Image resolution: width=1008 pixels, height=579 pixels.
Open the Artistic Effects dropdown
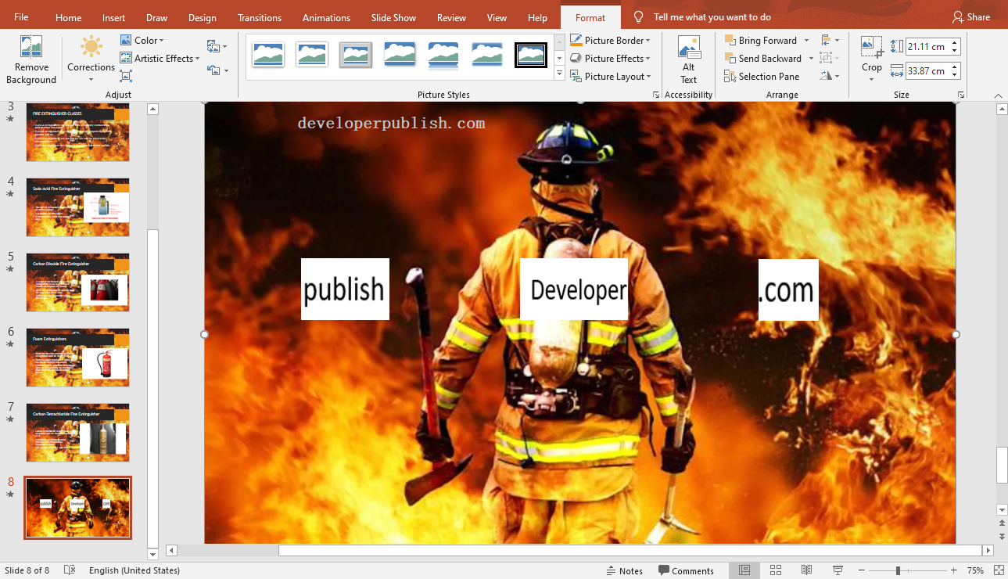click(x=160, y=58)
